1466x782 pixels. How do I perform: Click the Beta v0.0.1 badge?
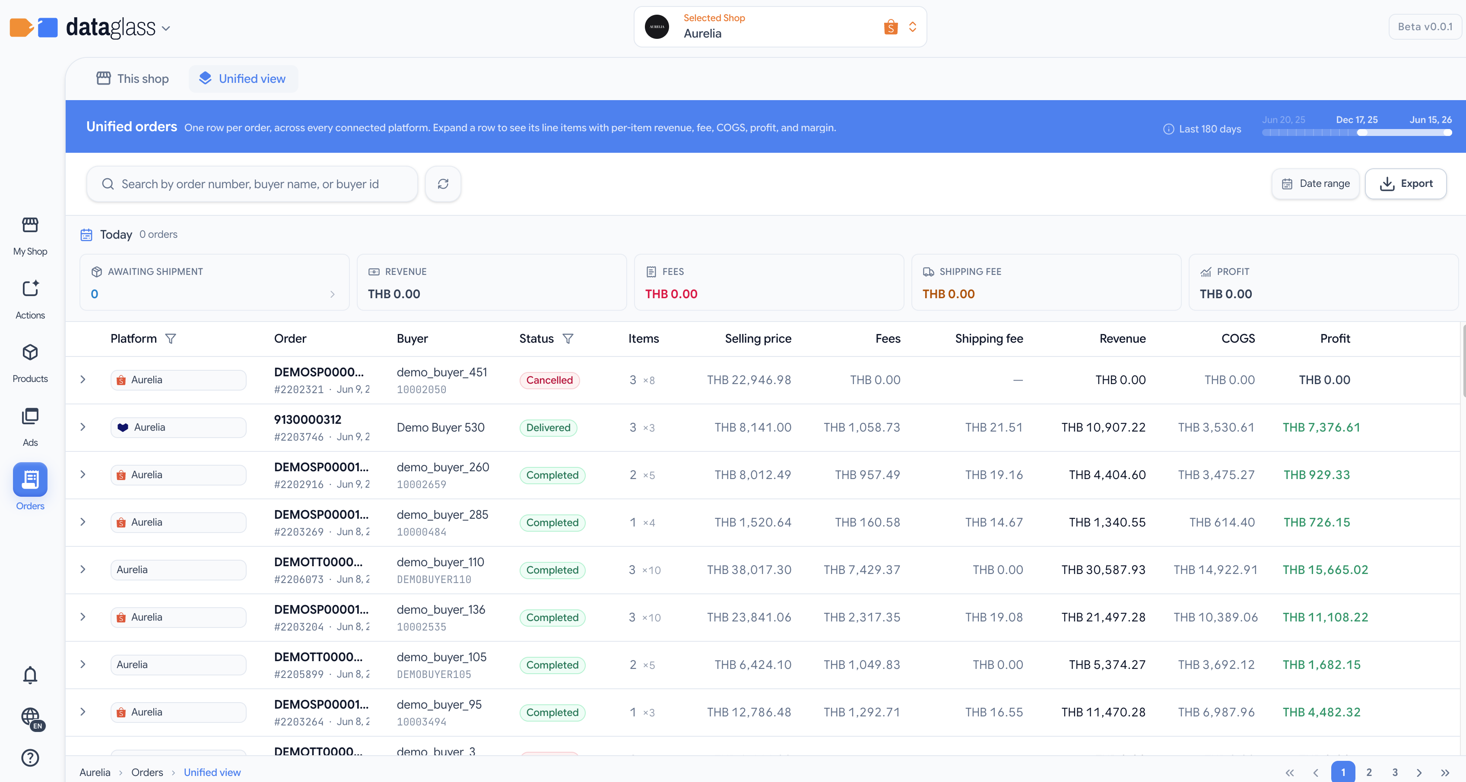(x=1425, y=27)
